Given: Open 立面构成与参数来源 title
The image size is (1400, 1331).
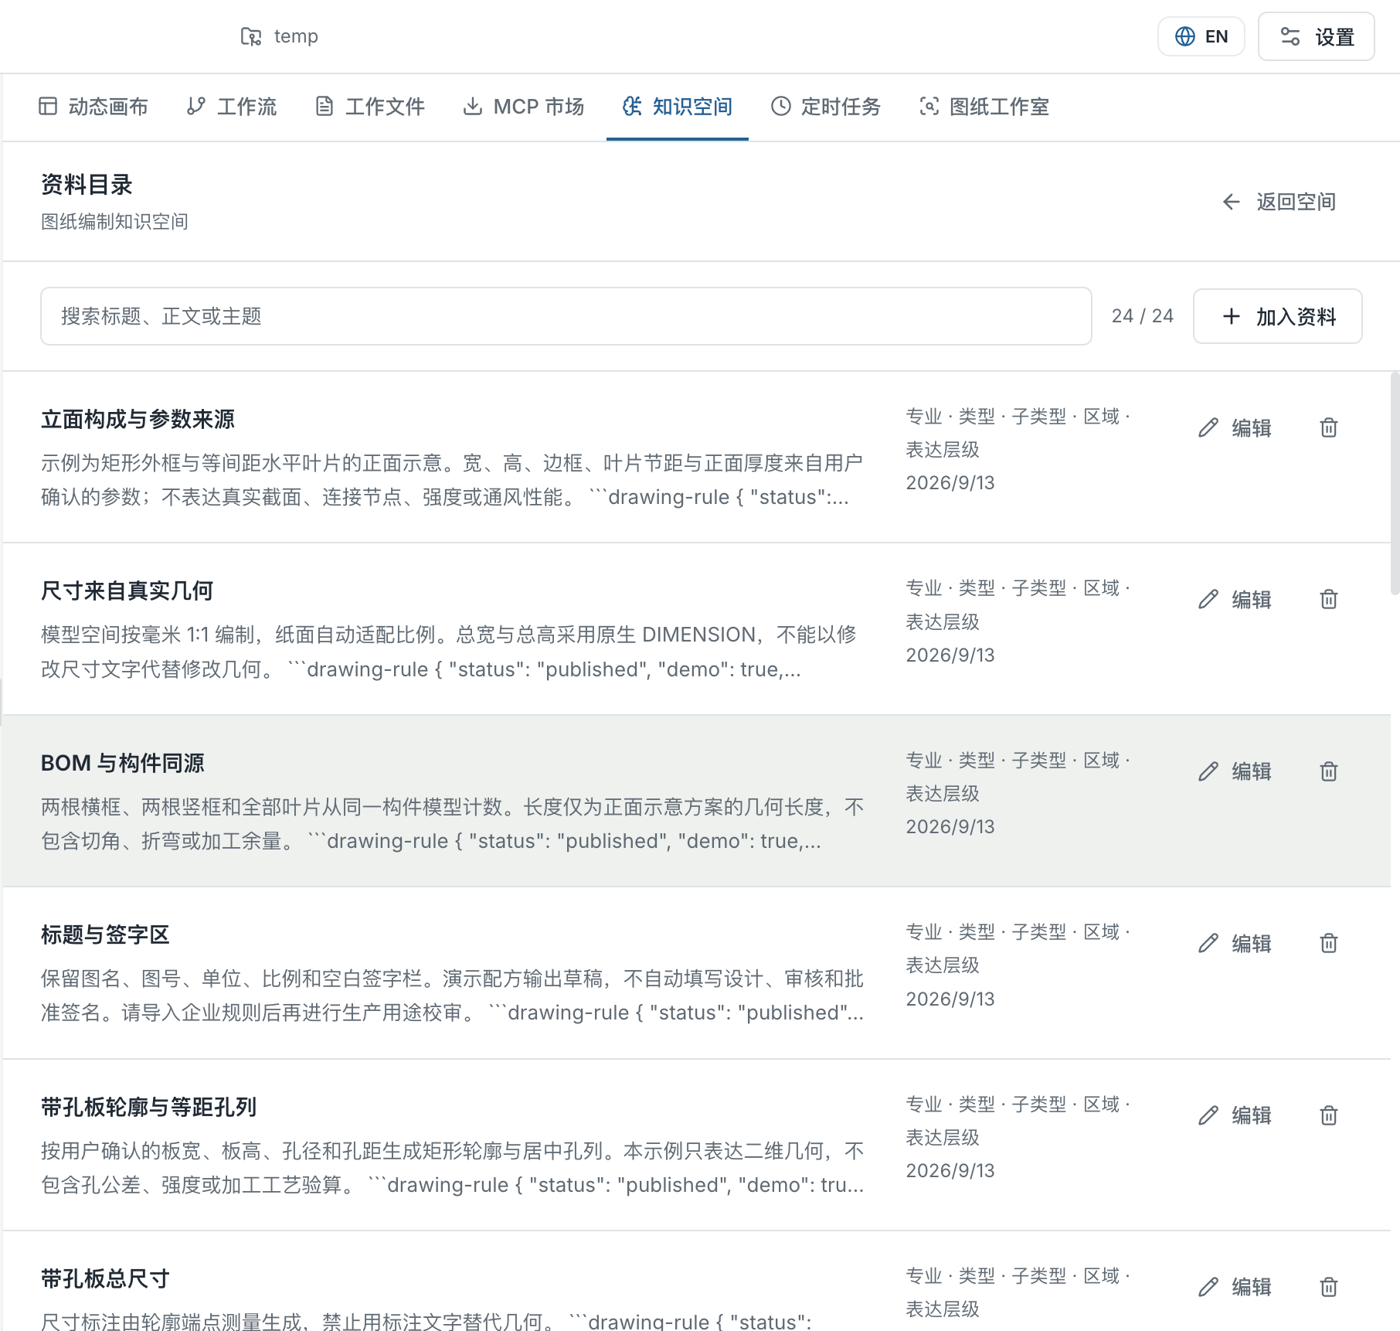Looking at the screenshot, I should (x=138, y=419).
